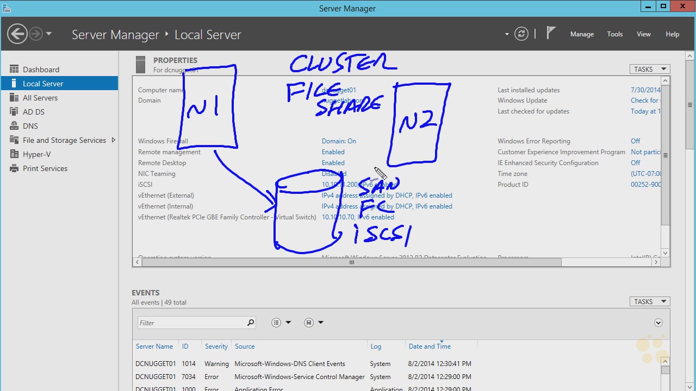Image resolution: width=696 pixels, height=391 pixels.
Task: Open the Notifications flag icon
Action: click(x=551, y=33)
